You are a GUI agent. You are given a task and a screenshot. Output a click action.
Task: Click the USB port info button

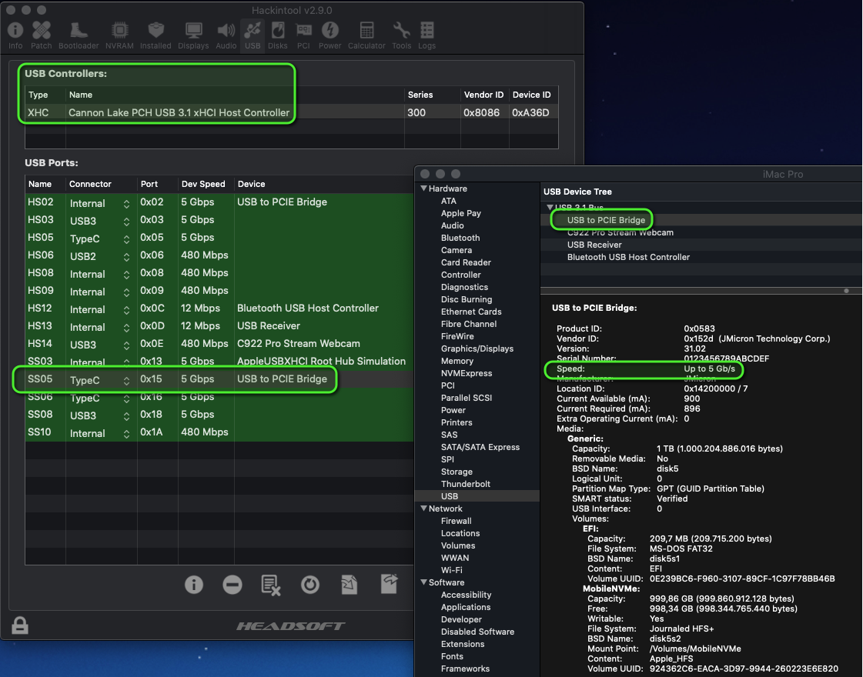coord(194,585)
